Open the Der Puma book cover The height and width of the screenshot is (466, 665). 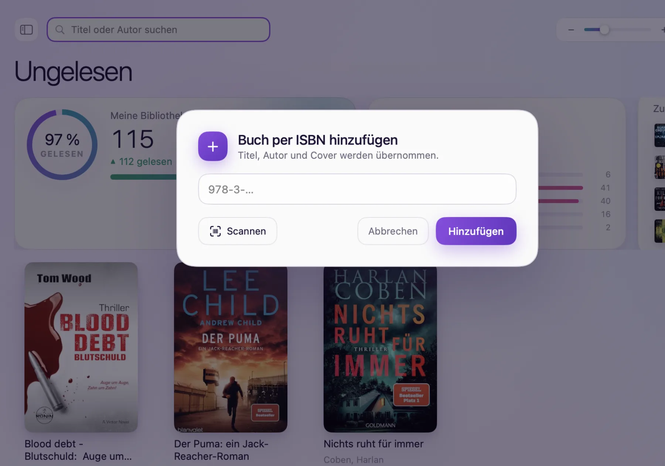[x=231, y=349]
